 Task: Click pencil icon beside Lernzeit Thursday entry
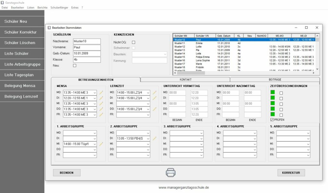click(154, 109)
